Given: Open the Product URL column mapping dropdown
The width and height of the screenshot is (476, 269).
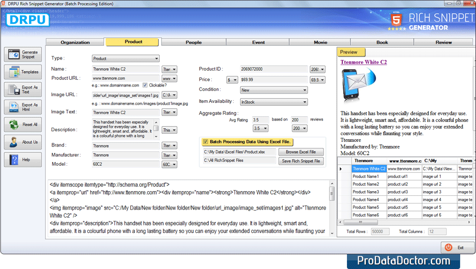Looking at the screenshot, I should tap(169, 78).
